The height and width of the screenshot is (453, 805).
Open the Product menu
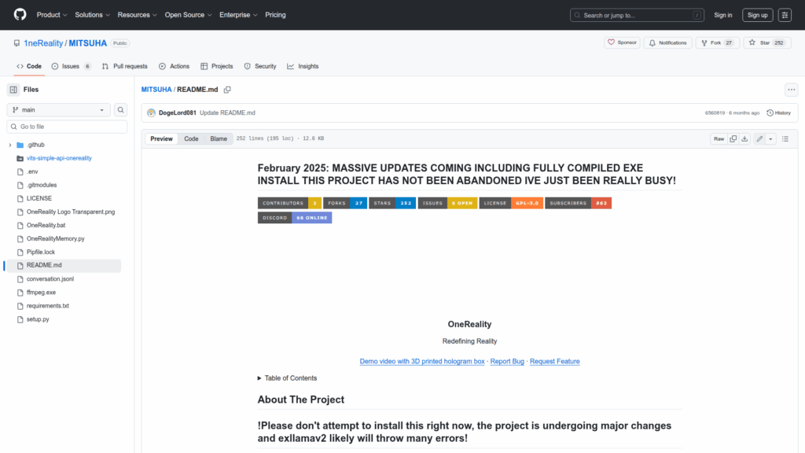pos(52,15)
